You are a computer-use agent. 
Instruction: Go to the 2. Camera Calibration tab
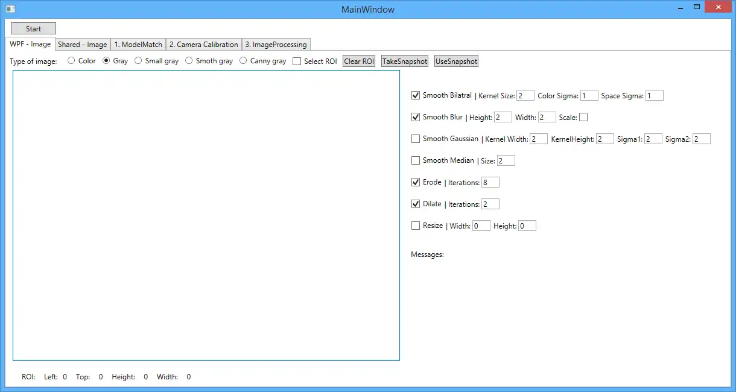tap(204, 45)
